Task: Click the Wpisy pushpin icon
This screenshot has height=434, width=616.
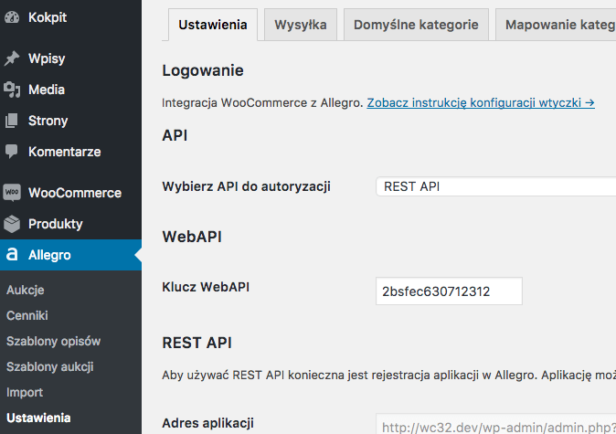Action: [12, 58]
